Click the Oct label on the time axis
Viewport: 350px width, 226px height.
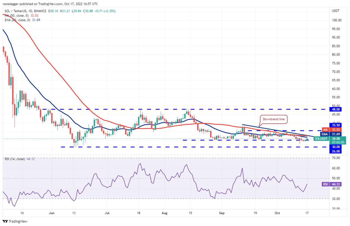[x=277, y=213]
